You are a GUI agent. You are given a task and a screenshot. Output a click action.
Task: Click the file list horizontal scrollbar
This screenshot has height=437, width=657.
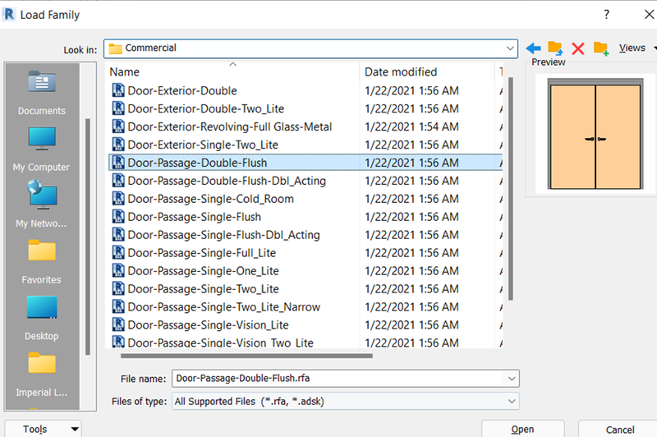(246, 356)
